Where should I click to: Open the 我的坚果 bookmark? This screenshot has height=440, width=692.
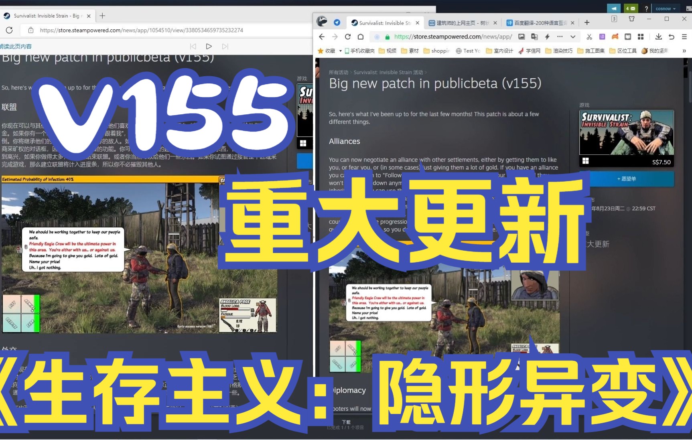coord(655,51)
